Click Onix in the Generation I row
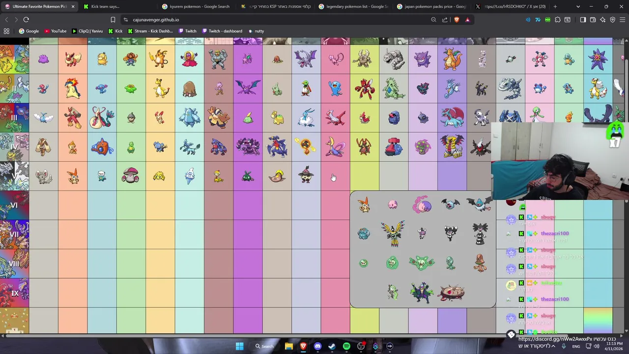The image size is (629, 354). tap(394, 59)
